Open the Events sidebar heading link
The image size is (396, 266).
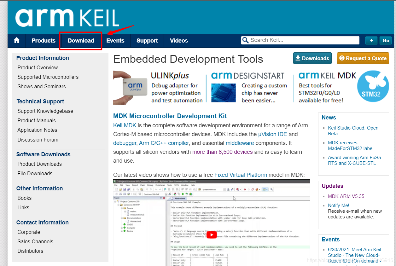(330, 240)
